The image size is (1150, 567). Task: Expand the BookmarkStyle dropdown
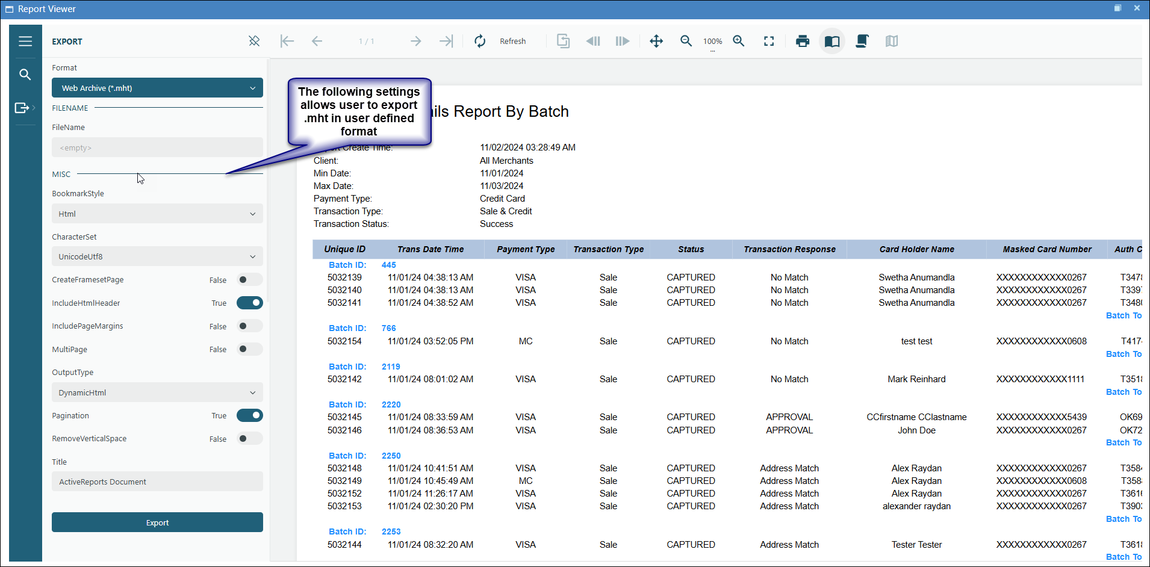(157, 214)
